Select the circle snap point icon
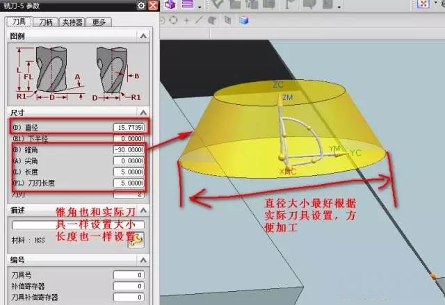The image size is (445, 305). pos(173,20)
